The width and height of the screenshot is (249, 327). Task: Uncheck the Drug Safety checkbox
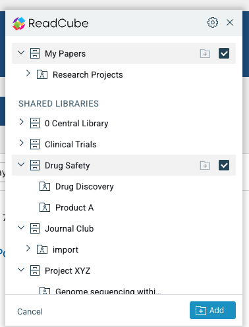coord(224,165)
